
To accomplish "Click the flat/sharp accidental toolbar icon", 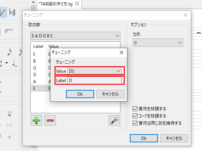I will (12, 13).
